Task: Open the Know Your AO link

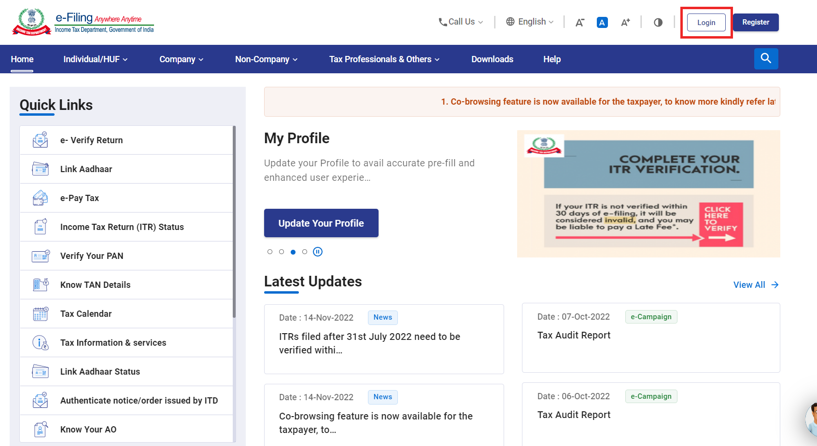Action: point(127,429)
